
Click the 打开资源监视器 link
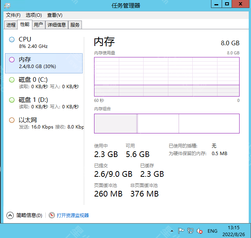72,215
